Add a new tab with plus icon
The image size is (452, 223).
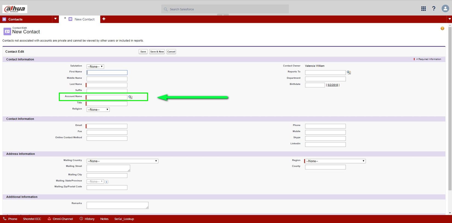104,19
